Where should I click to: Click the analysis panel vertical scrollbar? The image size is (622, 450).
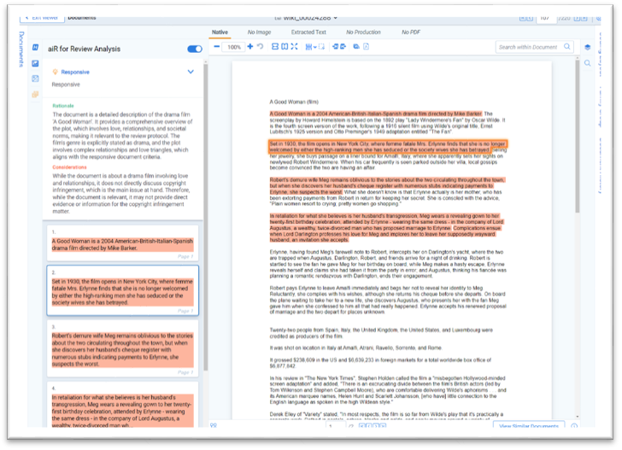coord(205,218)
